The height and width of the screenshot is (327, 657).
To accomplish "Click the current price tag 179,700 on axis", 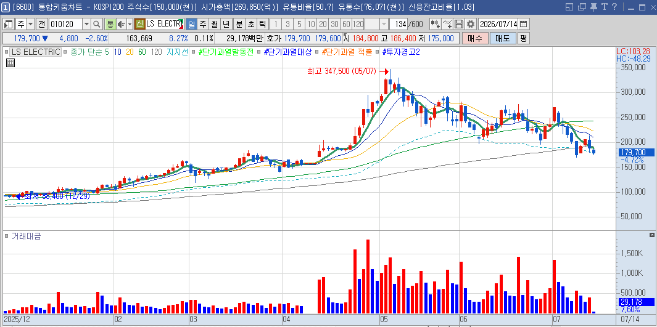I will [x=637, y=152].
